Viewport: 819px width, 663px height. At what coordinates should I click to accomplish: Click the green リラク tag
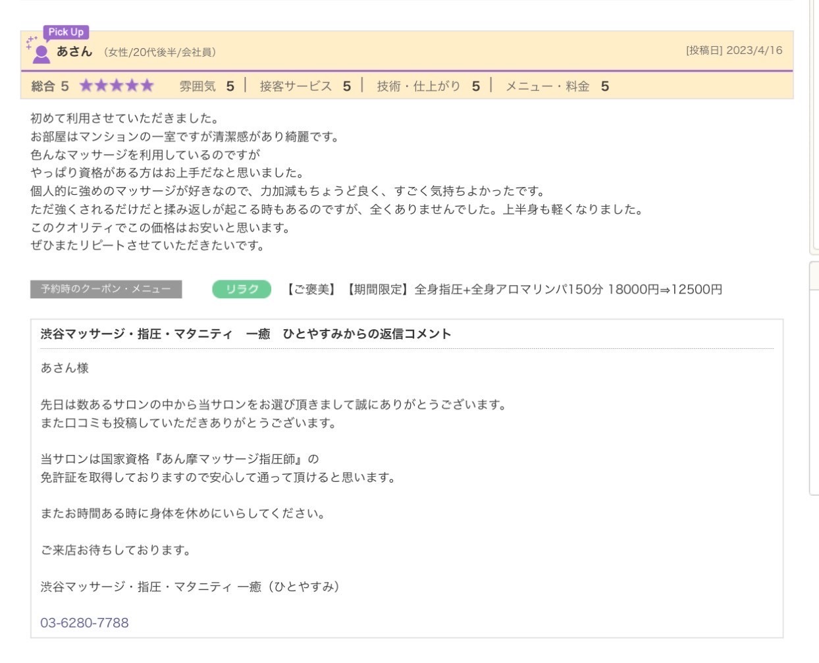click(242, 289)
